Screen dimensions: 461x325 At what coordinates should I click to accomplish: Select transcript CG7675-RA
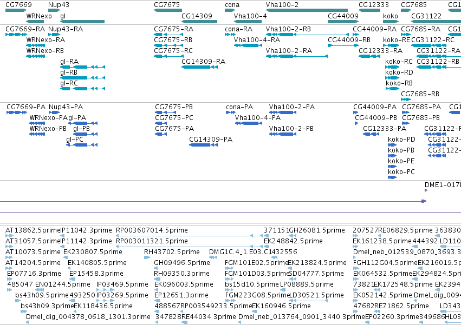pyautogui.click(x=169, y=35)
